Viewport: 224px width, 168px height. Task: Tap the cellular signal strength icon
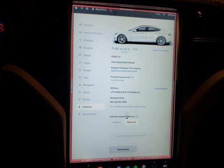[x=158, y=14]
